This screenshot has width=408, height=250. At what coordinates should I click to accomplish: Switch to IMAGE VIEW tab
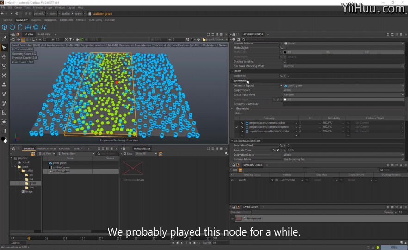click(44, 34)
